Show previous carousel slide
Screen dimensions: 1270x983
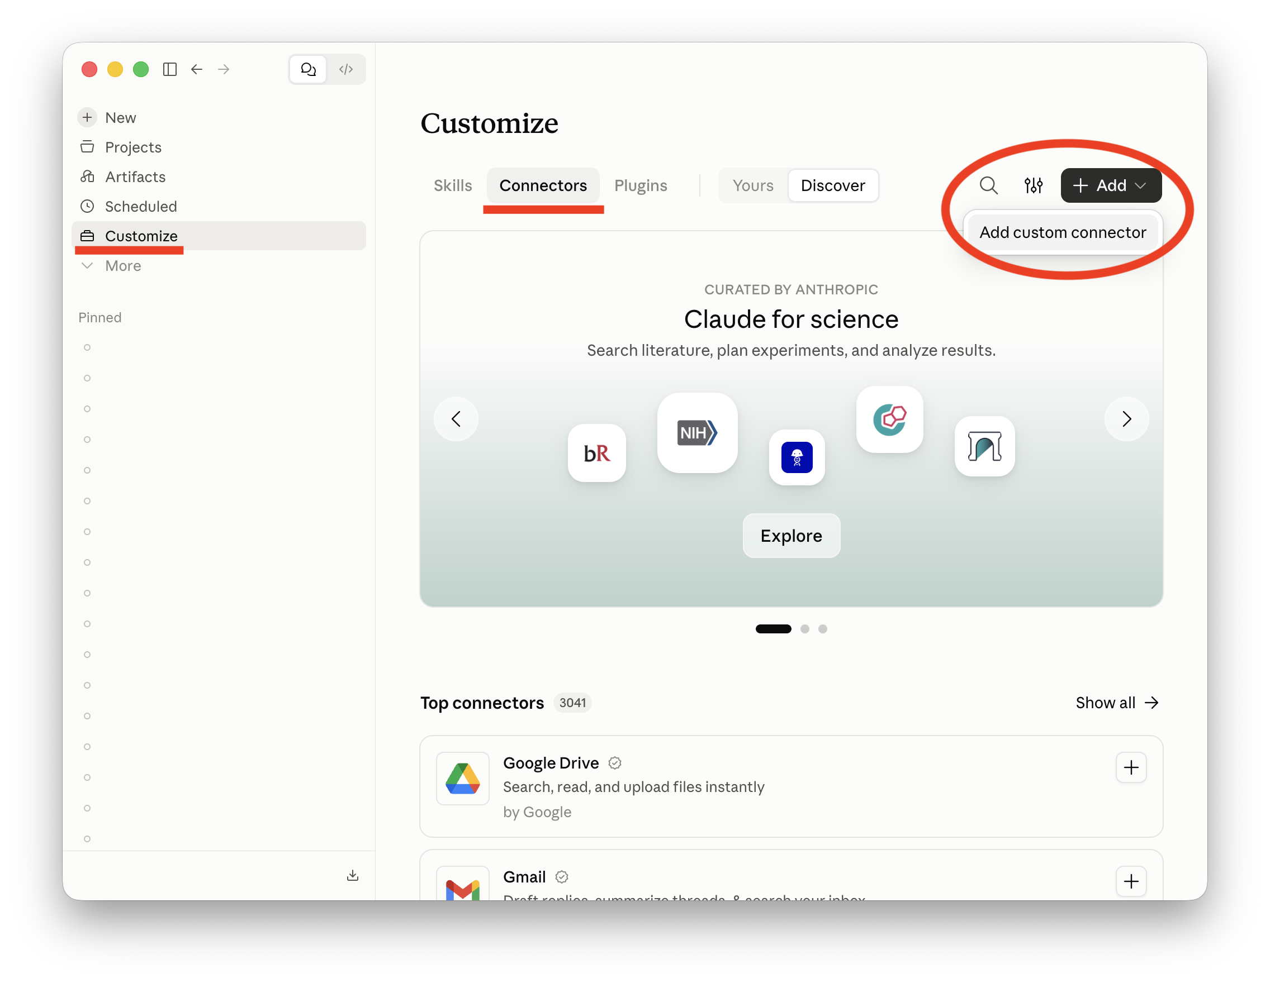click(x=456, y=419)
